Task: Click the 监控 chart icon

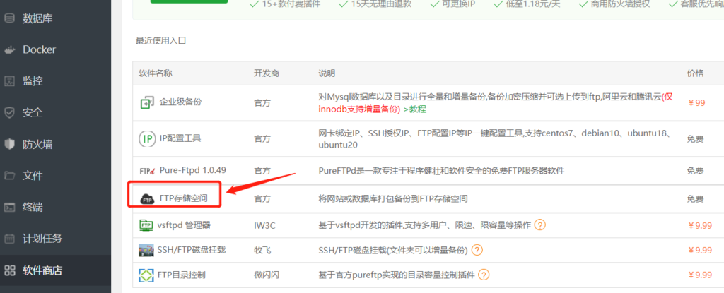Action: [x=10, y=81]
